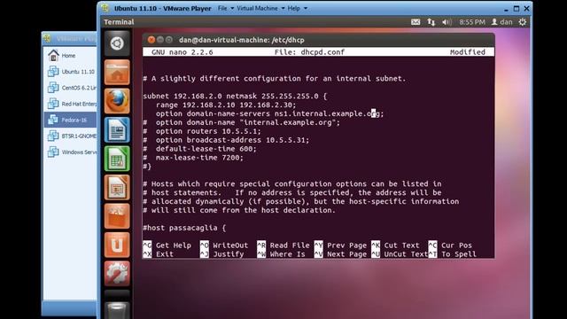567x319 pixels.
Task: Click the Next Page shortcut label
Action: click(x=346, y=254)
